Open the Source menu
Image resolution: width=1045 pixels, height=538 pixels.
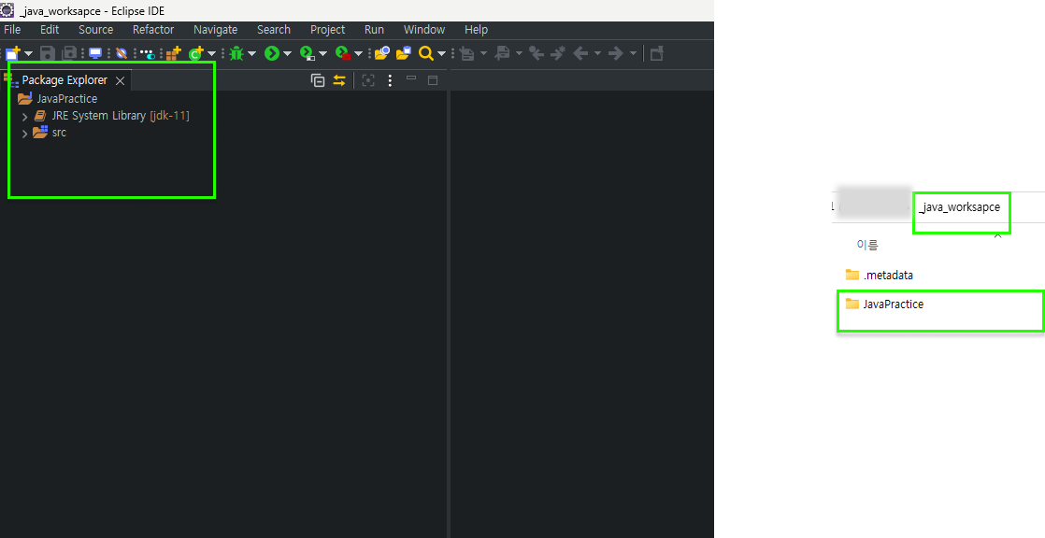coord(96,29)
